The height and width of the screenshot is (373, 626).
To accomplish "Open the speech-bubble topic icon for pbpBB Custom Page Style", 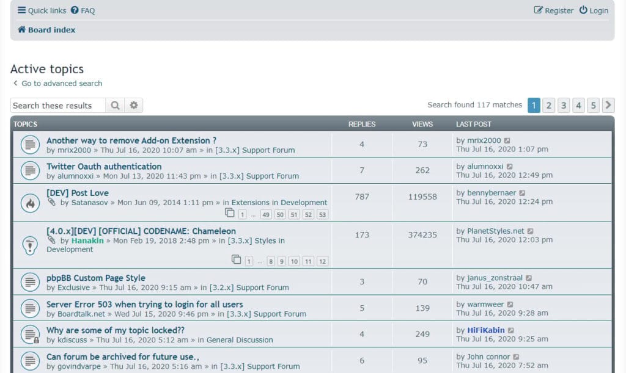I will 30,281.
